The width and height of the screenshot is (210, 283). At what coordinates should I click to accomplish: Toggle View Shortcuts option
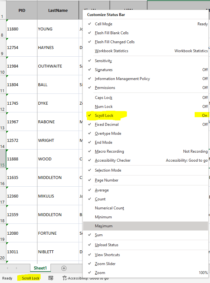[146, 255]
